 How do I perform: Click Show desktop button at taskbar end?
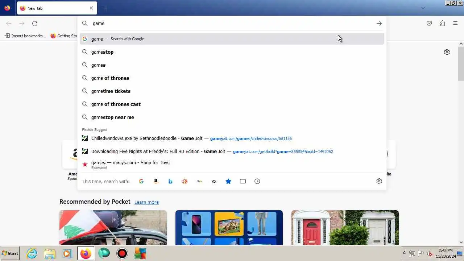[x=460, y=253]
